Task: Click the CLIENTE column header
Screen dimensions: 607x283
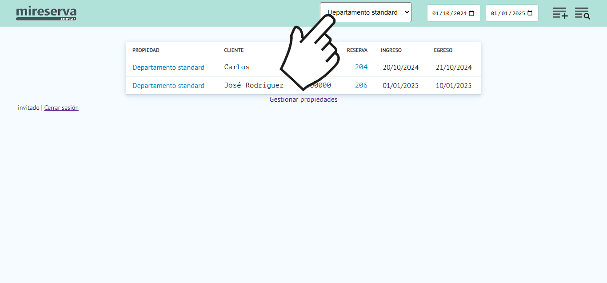Action: pyautogui.click(x=234, y=50)
